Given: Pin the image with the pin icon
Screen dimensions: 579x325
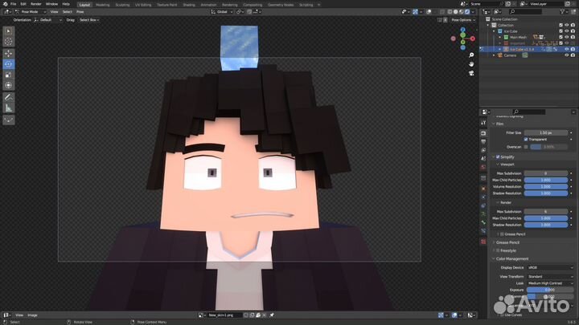Looking at the screenshot, I should pyautogui.click(x=272, y=315).
